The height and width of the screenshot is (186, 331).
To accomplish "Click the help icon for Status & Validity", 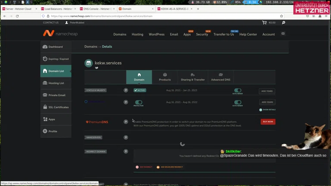I will [x=126, y=90].
